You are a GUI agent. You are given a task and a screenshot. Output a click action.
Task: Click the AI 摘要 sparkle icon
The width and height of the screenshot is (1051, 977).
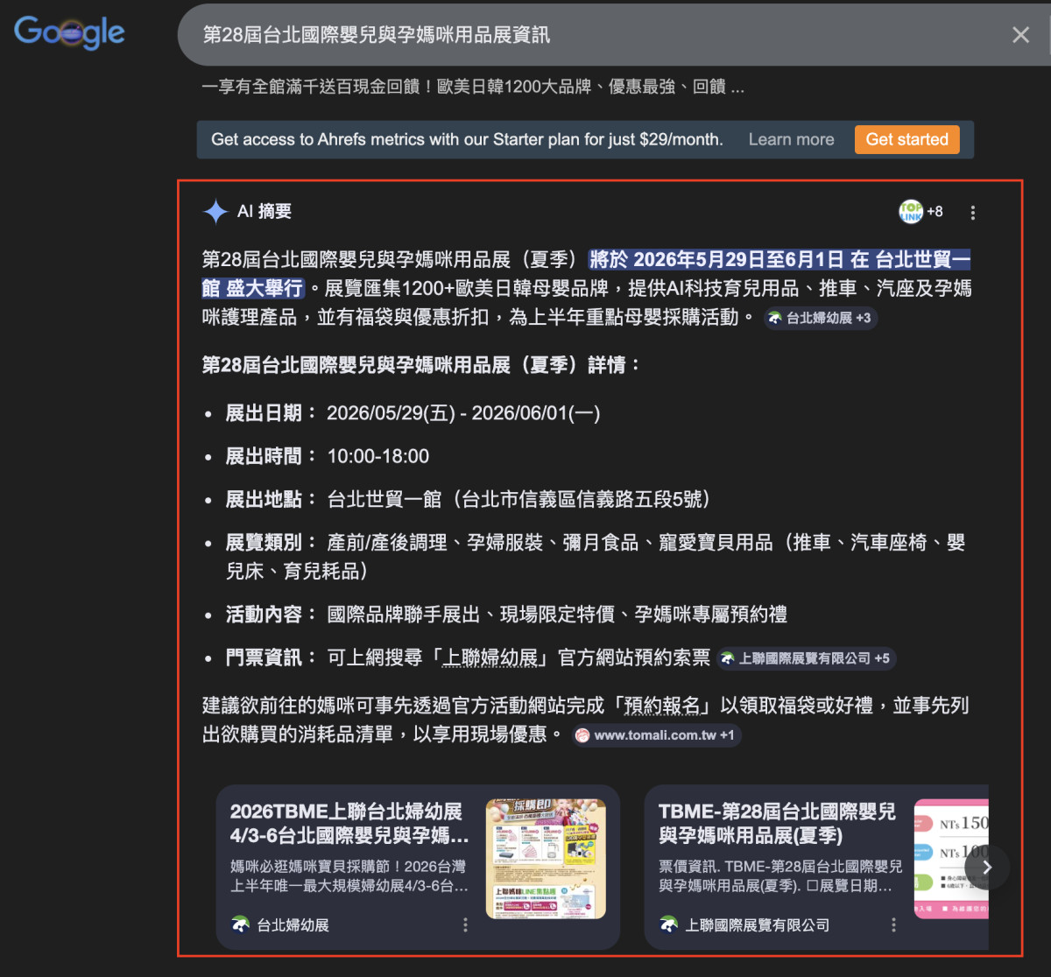click(215, 212)
